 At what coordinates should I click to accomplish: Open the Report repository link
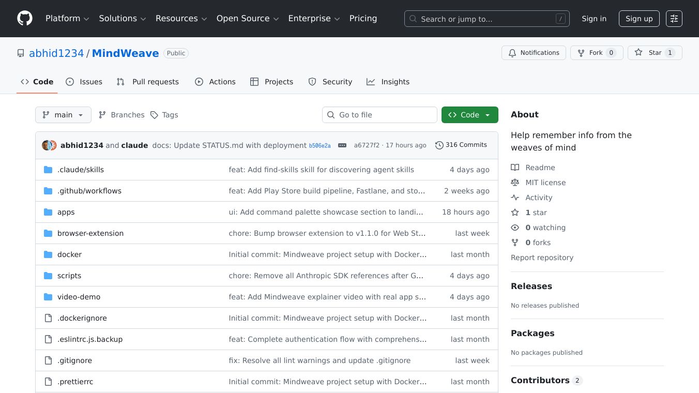(542, 258)
